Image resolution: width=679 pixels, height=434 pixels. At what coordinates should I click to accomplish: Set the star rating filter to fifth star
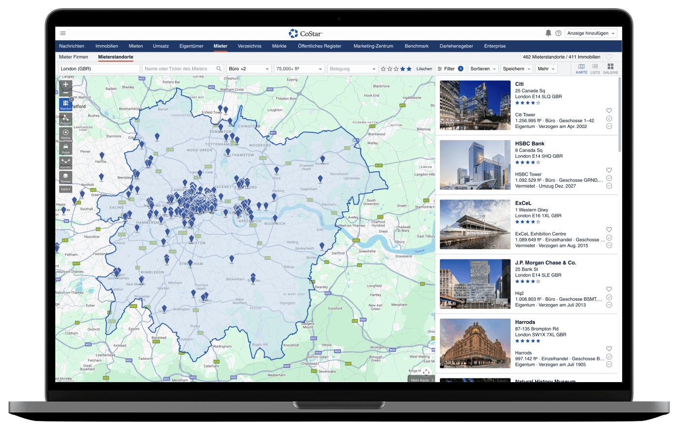[x=409, y=69]
